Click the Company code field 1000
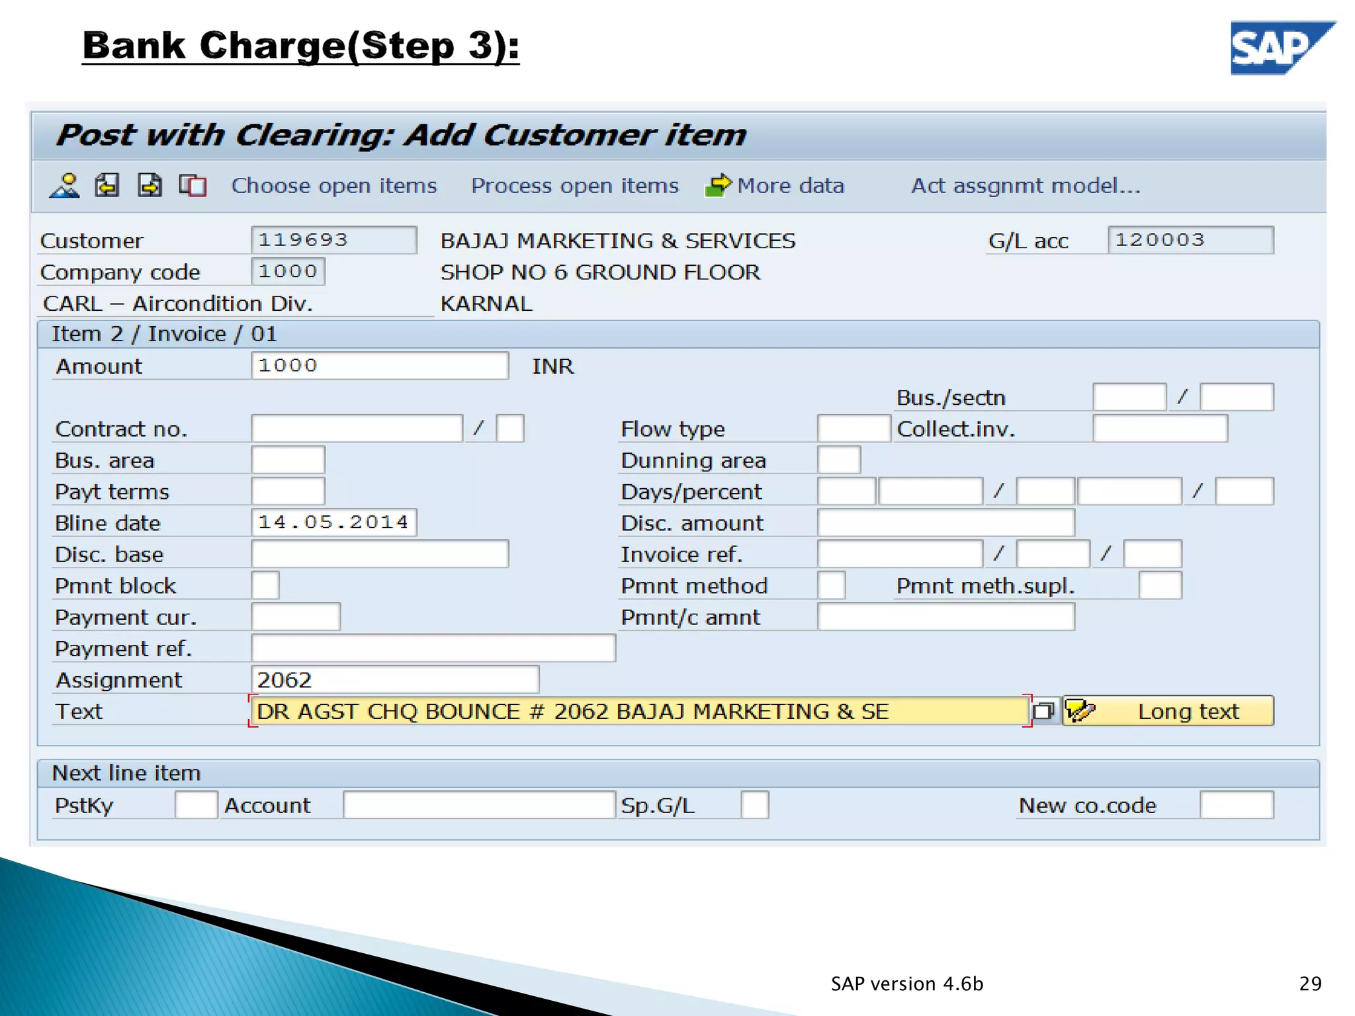 [x=288, y=271]
